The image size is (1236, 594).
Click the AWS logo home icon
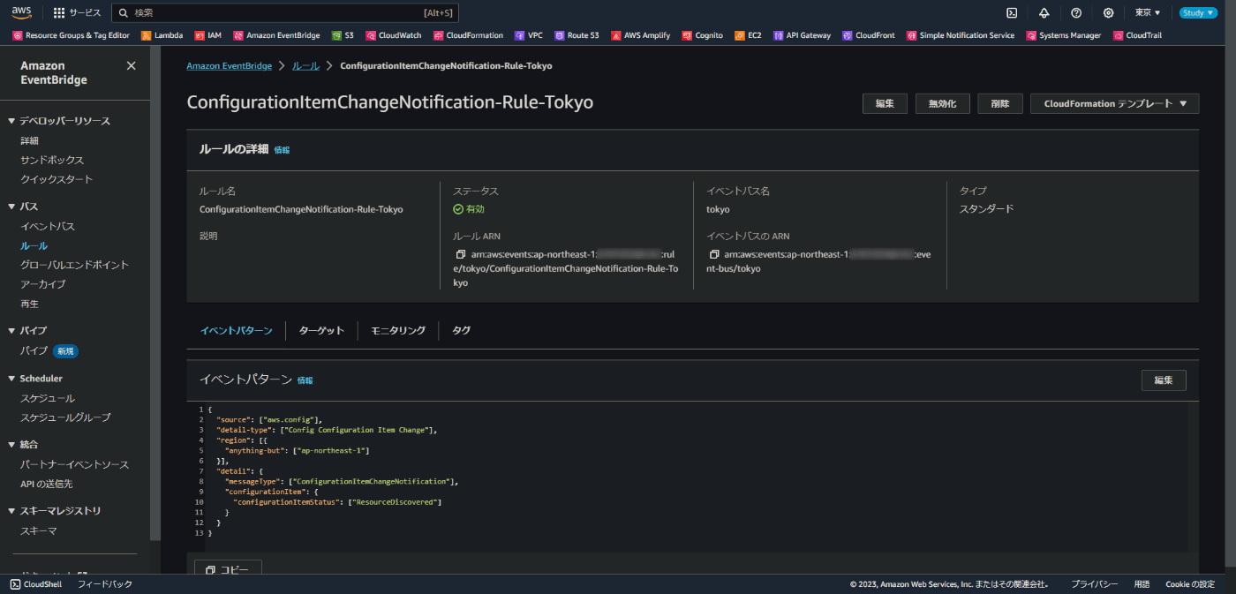pyautogui.click(x=21, y=12)
